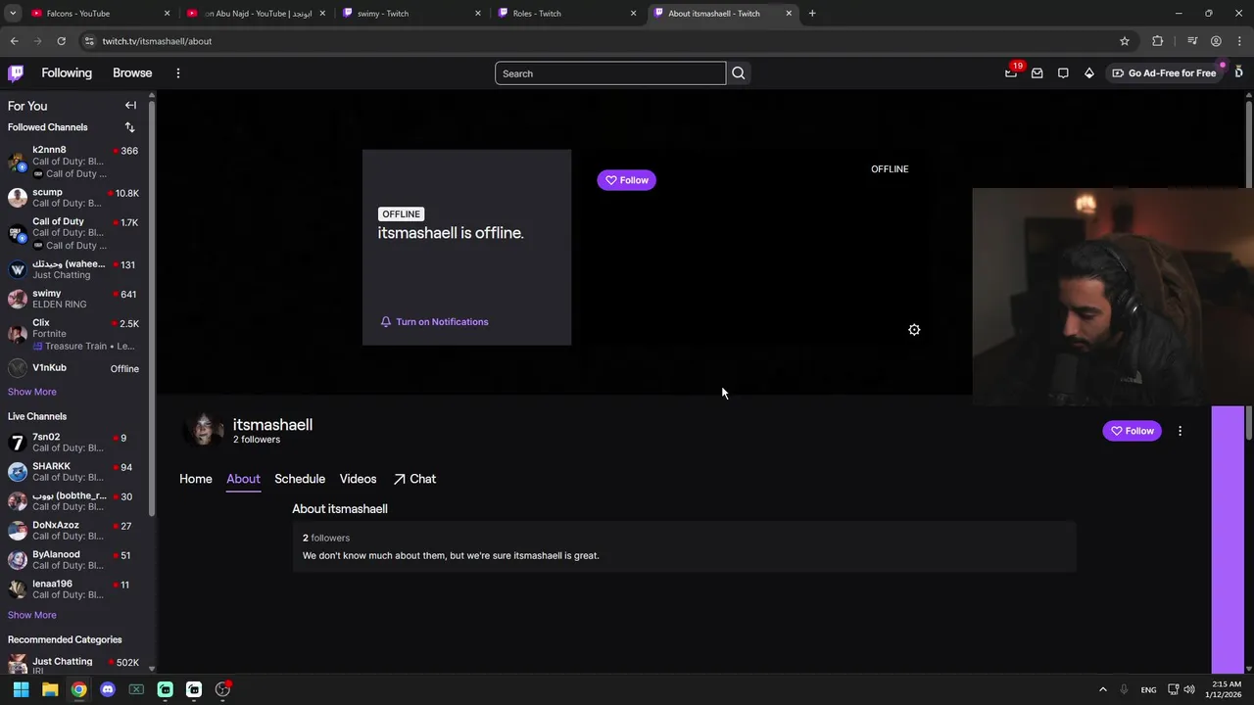Open SHARKK's live channel

click(x=73, y=472)
